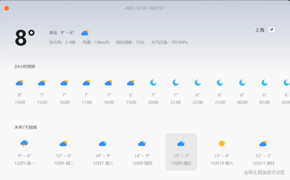Click the moon icon for 01:00
The height and width of the screenshot is (180, 290).
tap(264, 83)
